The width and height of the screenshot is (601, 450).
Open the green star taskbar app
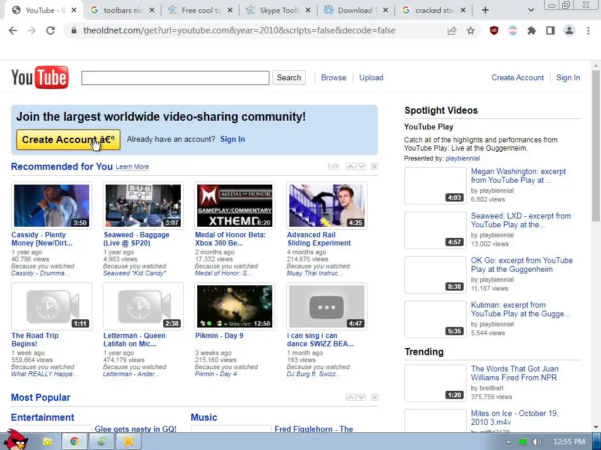click(x=101, y=442)
